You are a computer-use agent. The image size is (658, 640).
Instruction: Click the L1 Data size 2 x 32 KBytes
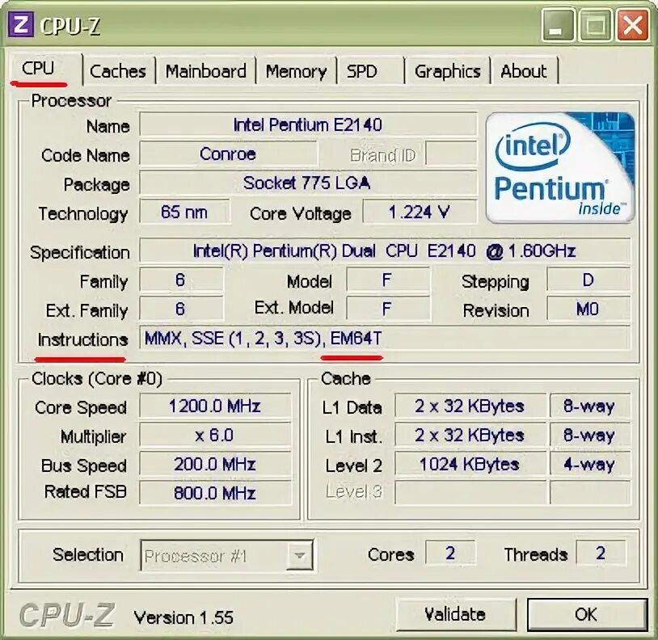[x=470, y=406]
